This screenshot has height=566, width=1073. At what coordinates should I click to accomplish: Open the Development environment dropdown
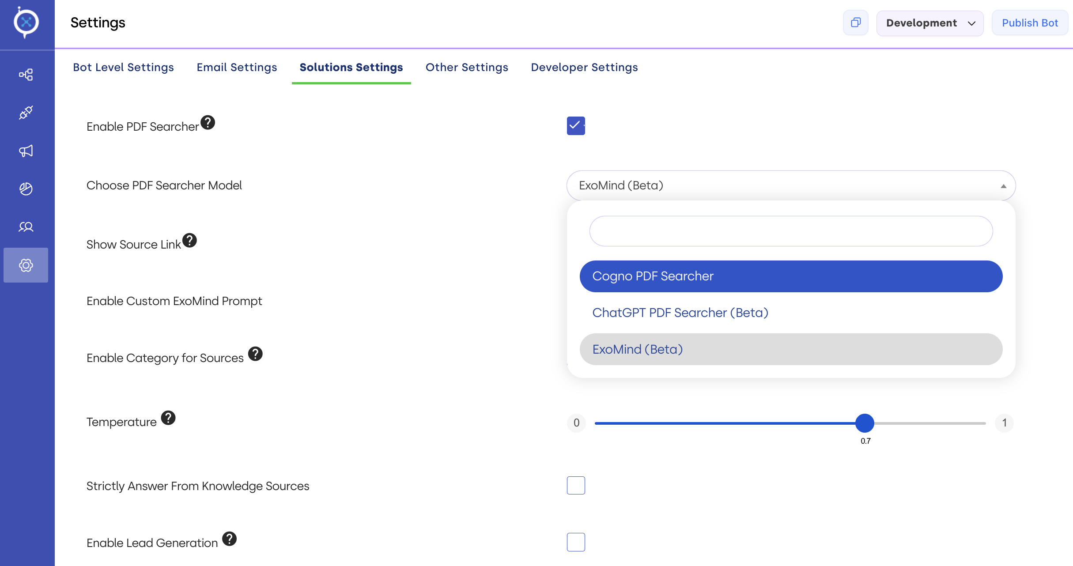(x=930, y=23)
